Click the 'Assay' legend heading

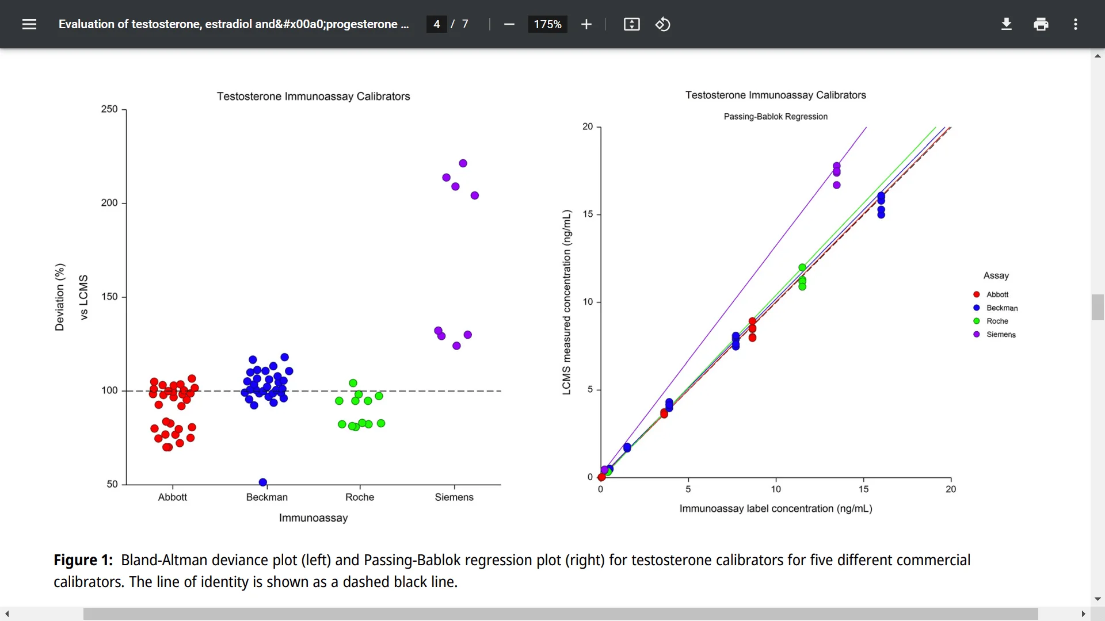click(x=996, y=276)
